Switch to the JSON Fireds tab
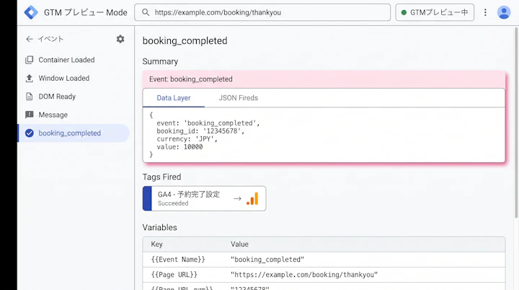This screenshot has height=290, width=519. [239, 98]
